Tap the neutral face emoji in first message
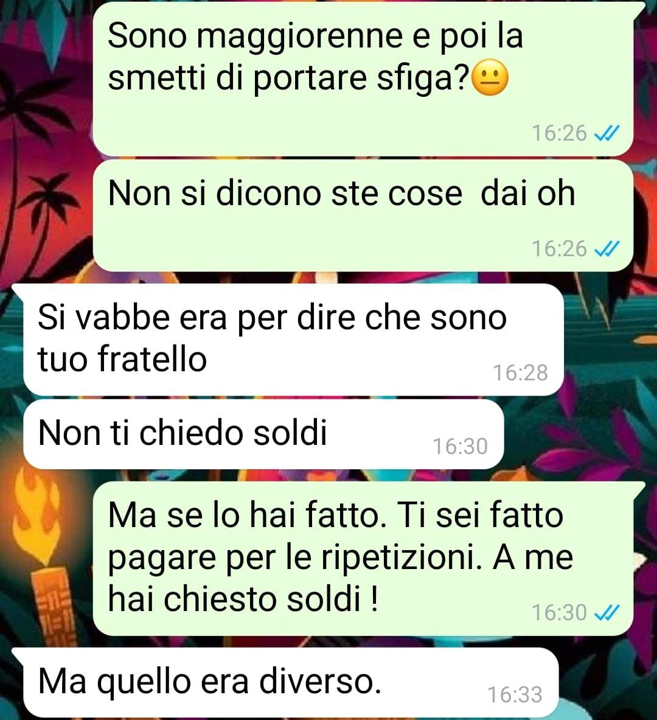This screenshot has height=720, width=657. 490,79
